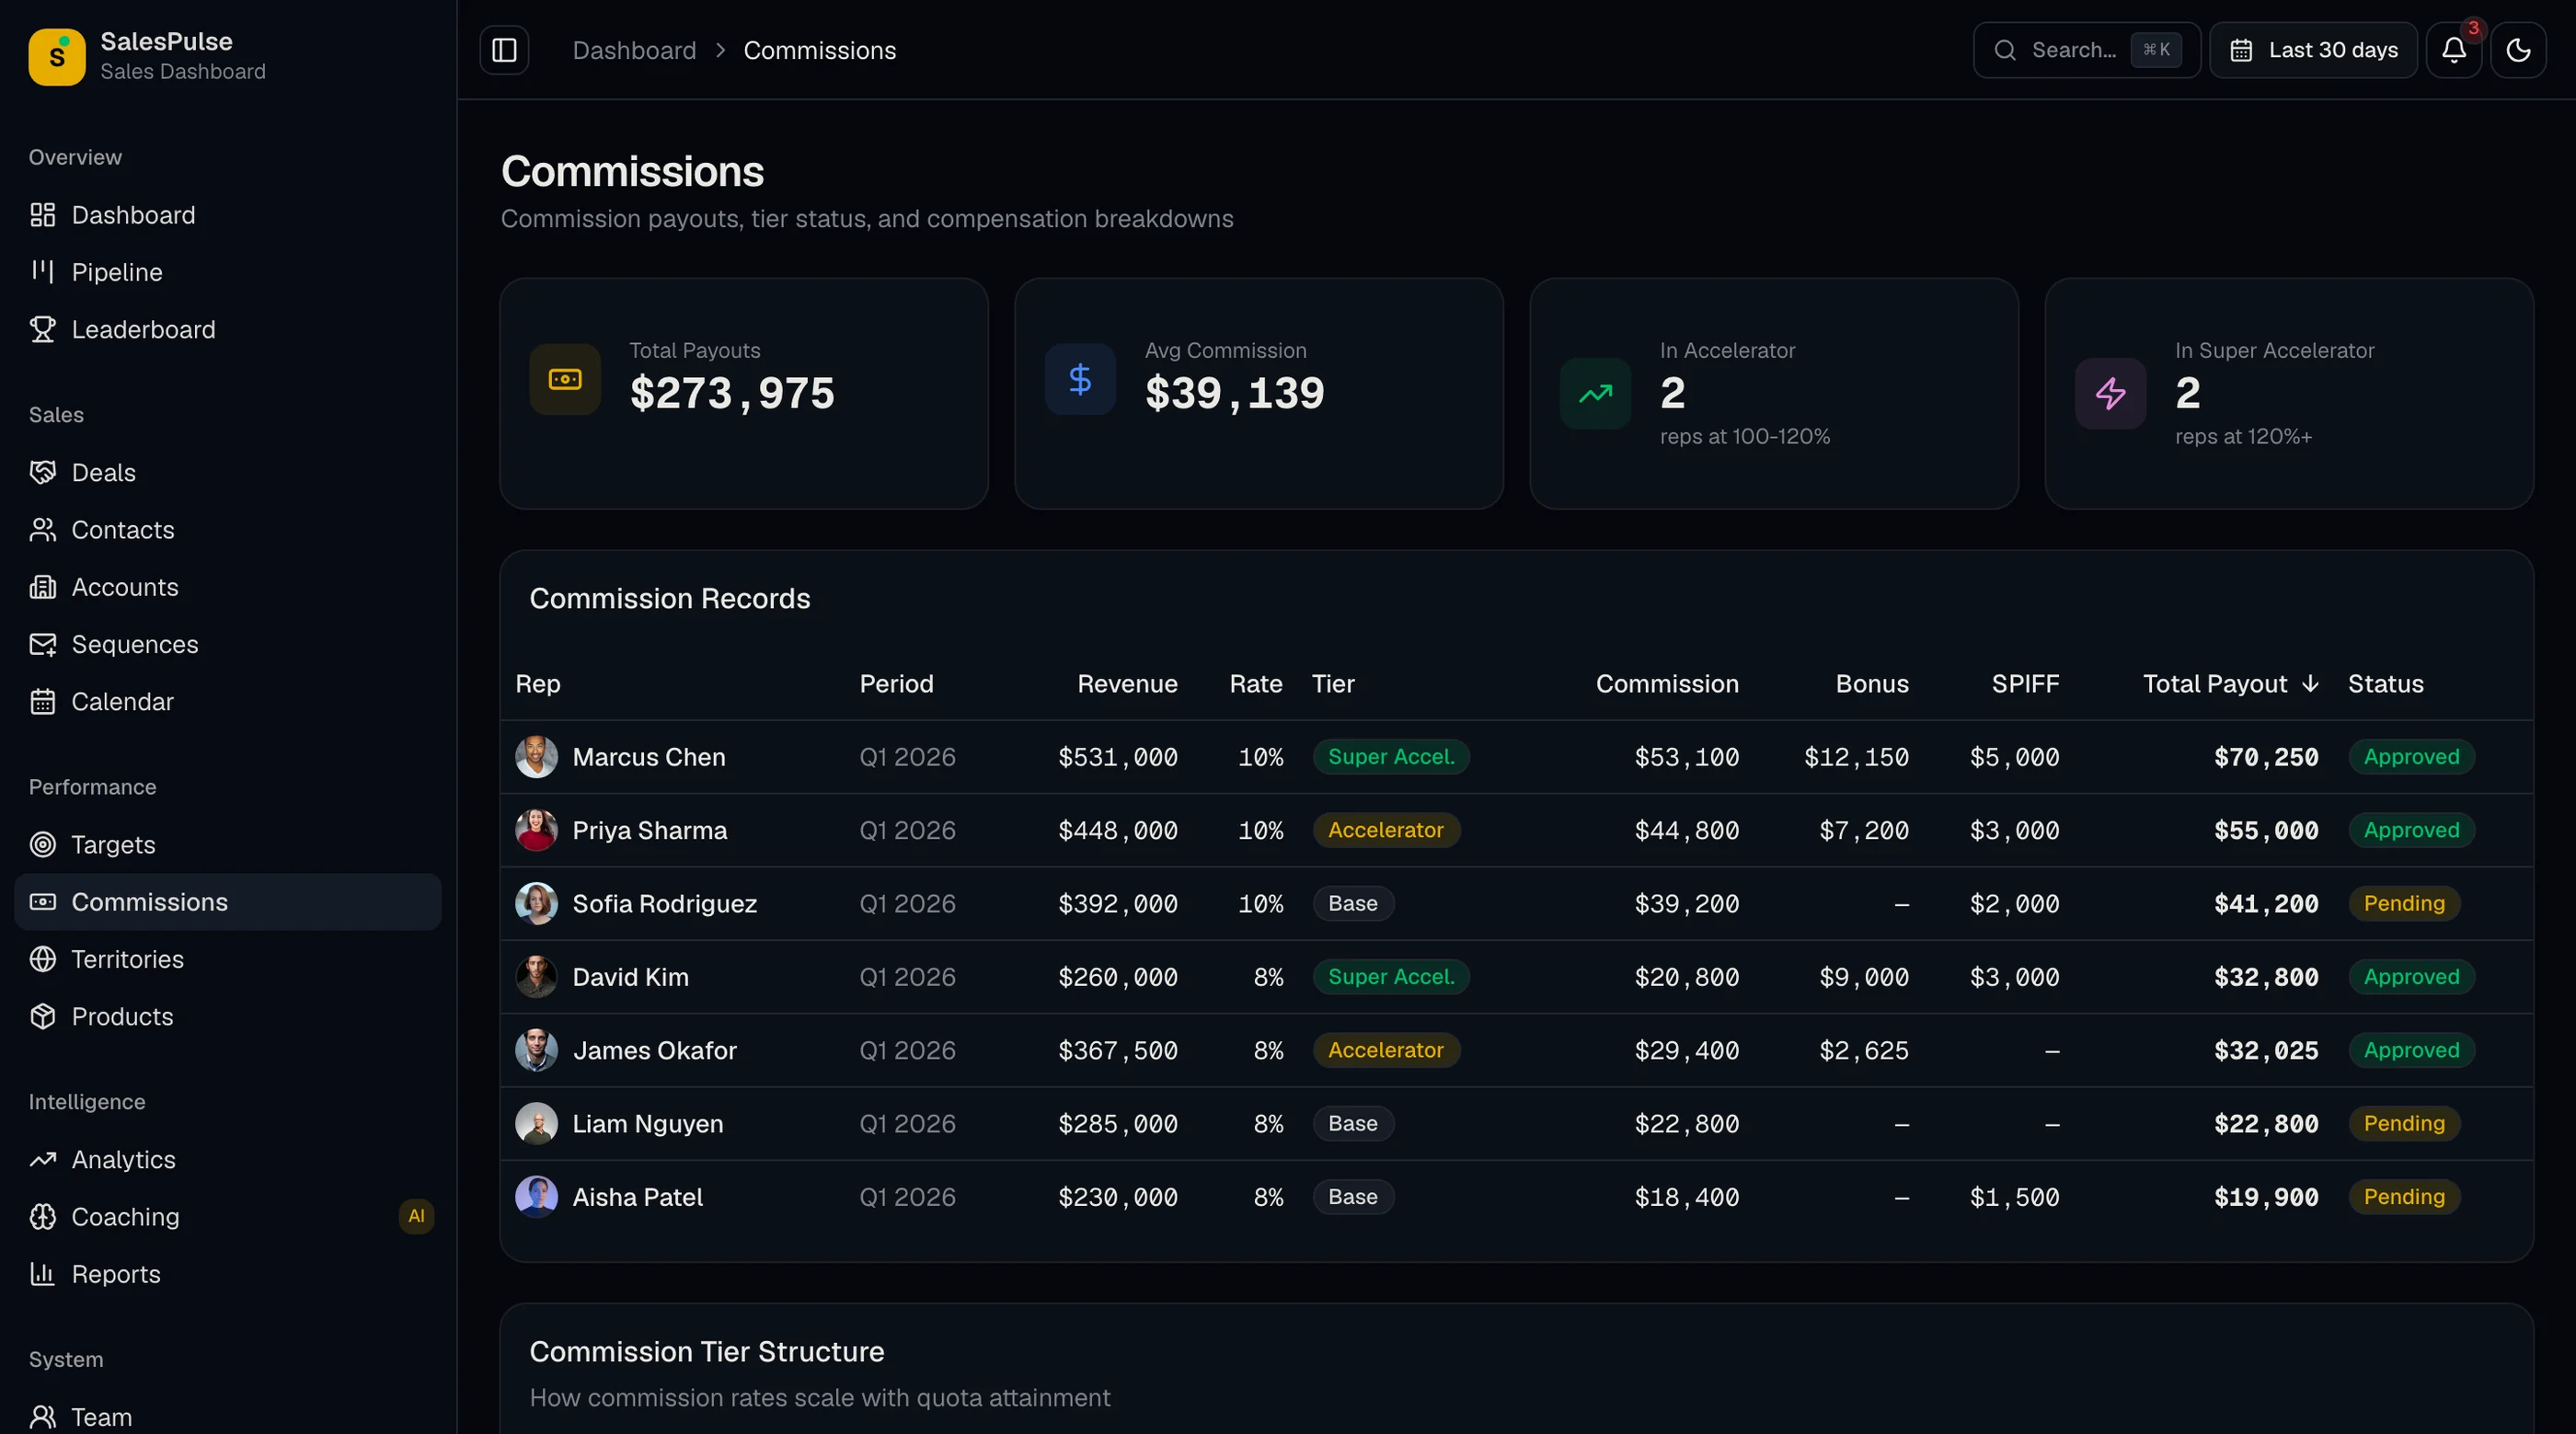Image resolution: width=2576 pixels, height=1434 pixels.
Task: Switch to dark mode with moon icon
Action: [x=2518, y=50]
